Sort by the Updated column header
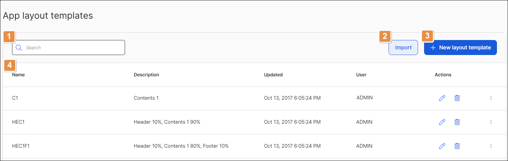 tap(273, 75)
